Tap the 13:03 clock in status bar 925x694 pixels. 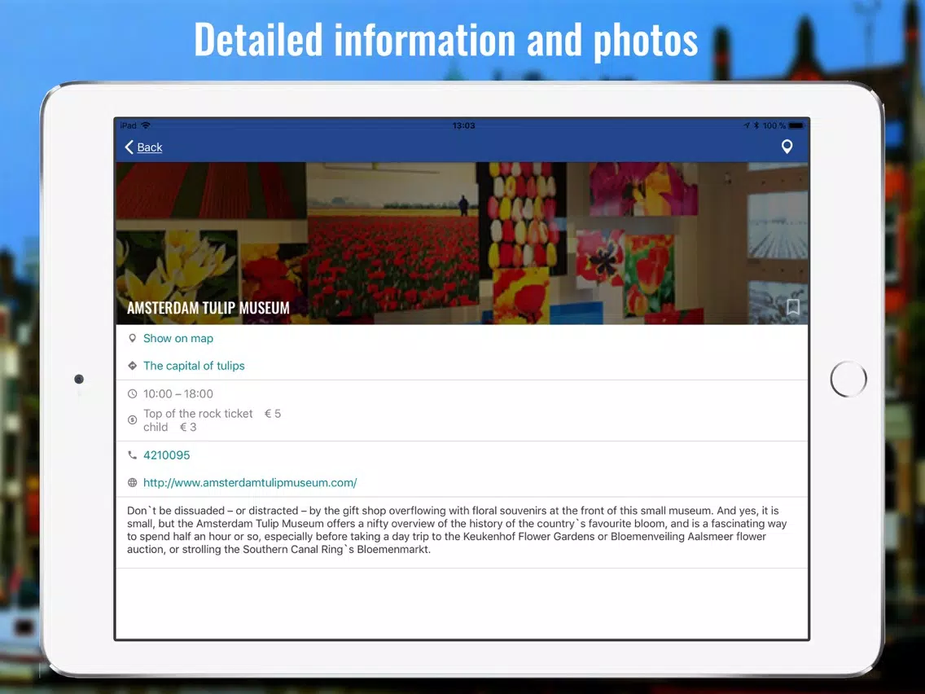463,125
